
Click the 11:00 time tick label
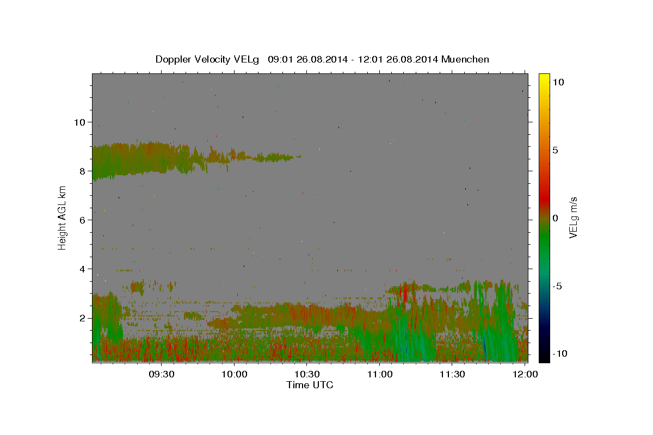(380, 374)
